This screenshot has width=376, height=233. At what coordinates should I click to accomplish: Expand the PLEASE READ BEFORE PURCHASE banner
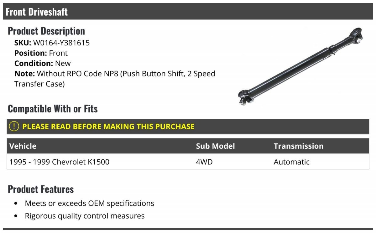(x=188, y=127)
